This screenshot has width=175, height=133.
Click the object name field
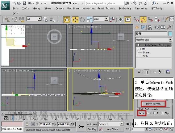[x=151, y=34]
